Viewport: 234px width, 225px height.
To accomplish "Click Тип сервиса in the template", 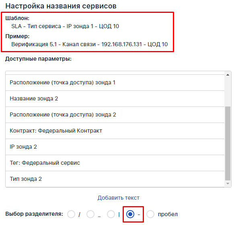I will click(x=44, y=26).
